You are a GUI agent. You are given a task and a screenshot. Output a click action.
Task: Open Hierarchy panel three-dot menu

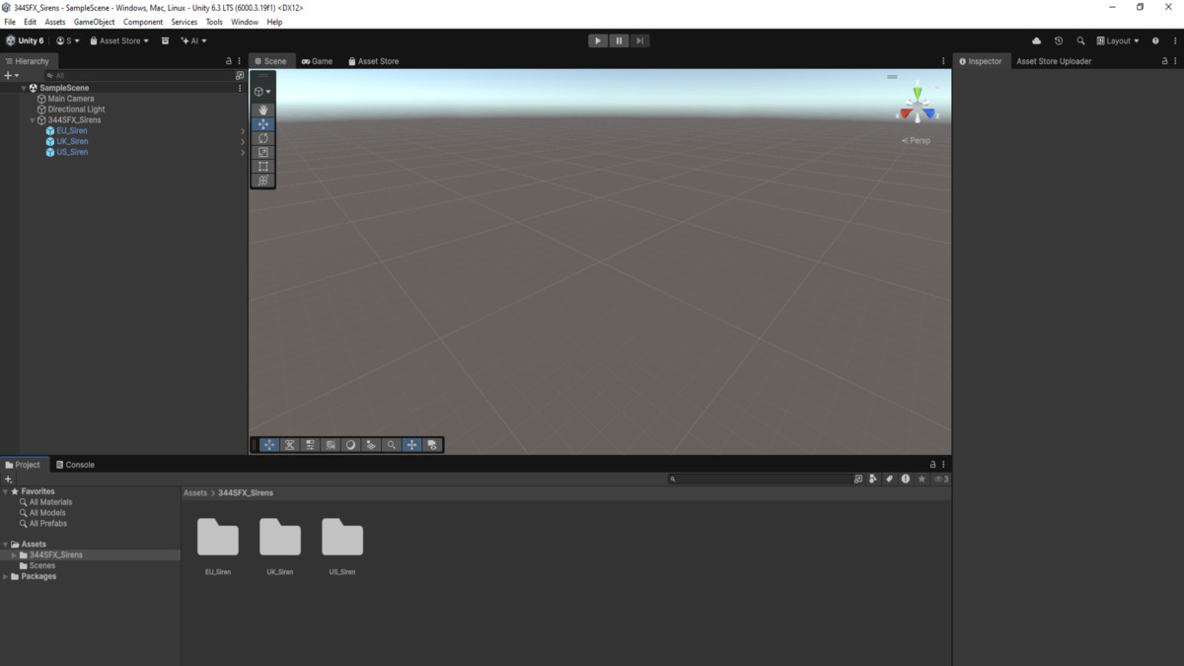pyautogui.click(x=240, y=61)
